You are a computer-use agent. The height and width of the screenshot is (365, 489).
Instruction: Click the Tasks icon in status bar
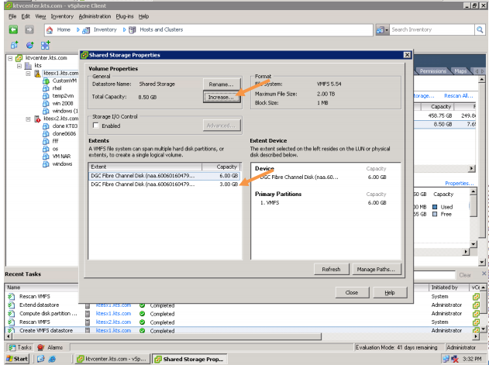point(9,348)
